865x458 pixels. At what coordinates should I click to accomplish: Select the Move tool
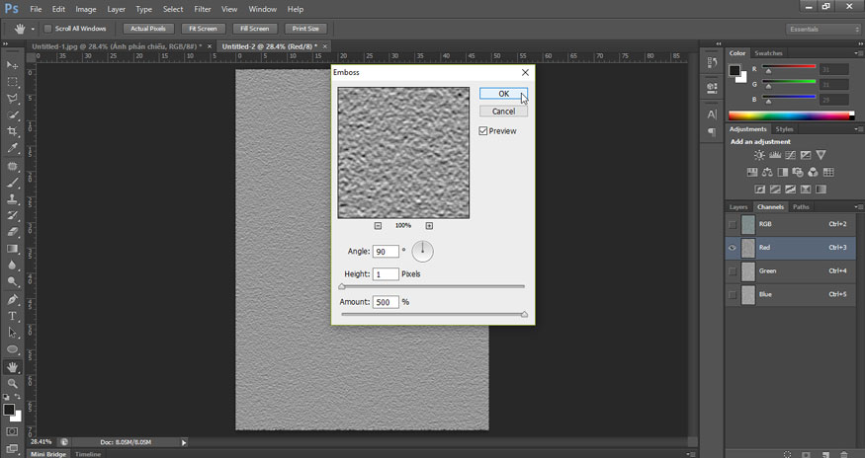pos(12,65)
